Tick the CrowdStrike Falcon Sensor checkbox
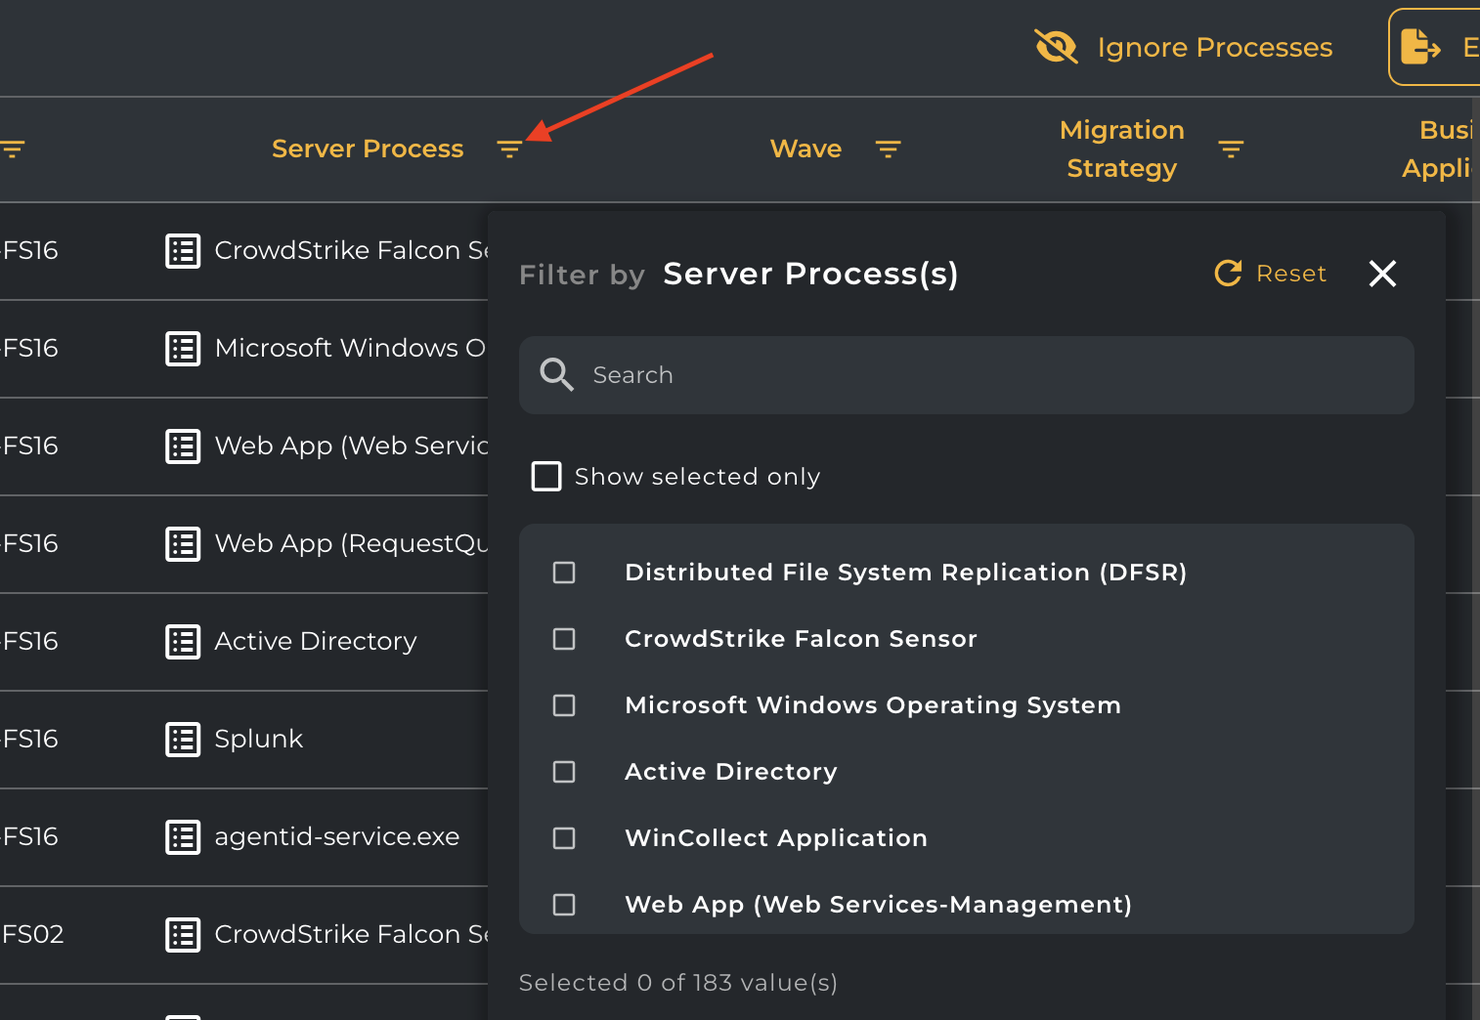This screenshot has width=1480, height=1020. [x=564, y=639]
